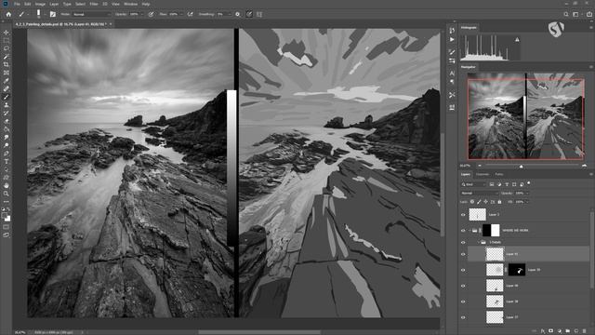Select the Rectangular Marquee tool

click(x=7, y=40)
